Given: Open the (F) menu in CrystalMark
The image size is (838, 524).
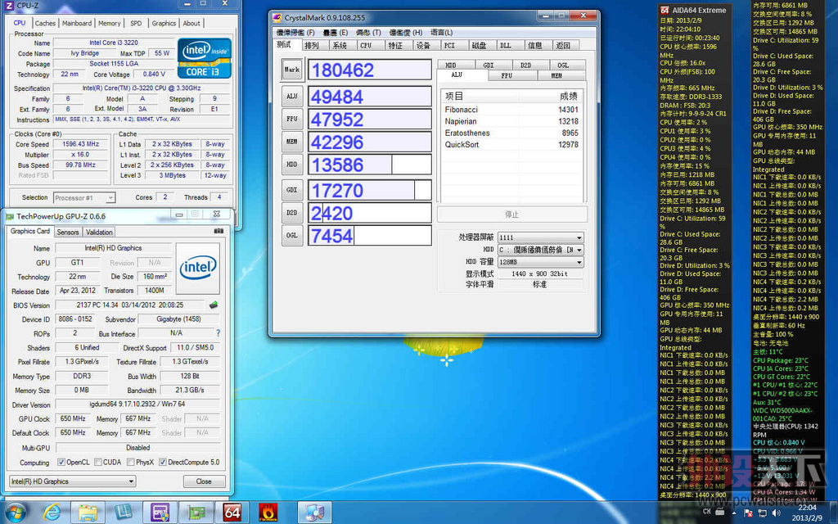Looking at the screenshot, I should (295, 33).
